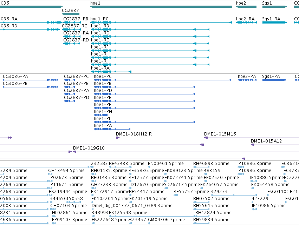The height and width of the screenshot is (225, 299).
Task: Select the Sgs1-RA transcript
Action: (274, 22)
